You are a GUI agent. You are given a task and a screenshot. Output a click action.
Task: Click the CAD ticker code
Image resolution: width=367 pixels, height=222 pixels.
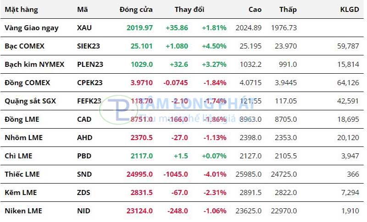84,119
